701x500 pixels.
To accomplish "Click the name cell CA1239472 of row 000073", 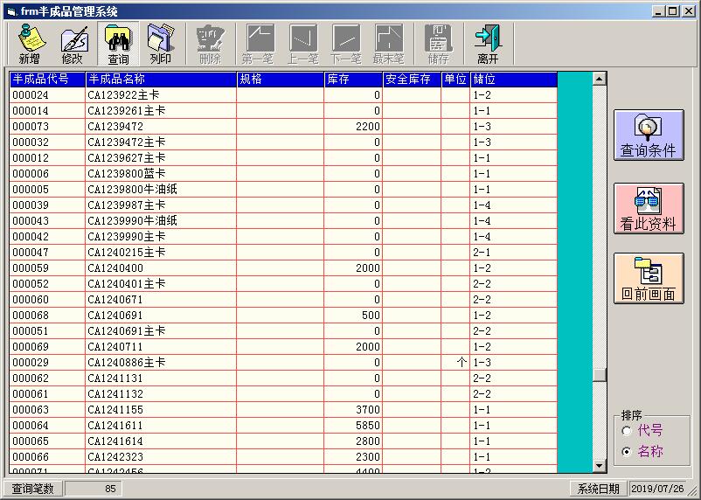I will coord(161,127).
